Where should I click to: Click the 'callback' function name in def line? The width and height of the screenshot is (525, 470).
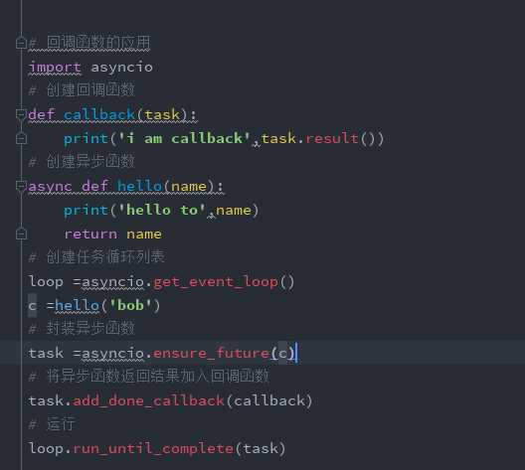[x=99, y=115]
